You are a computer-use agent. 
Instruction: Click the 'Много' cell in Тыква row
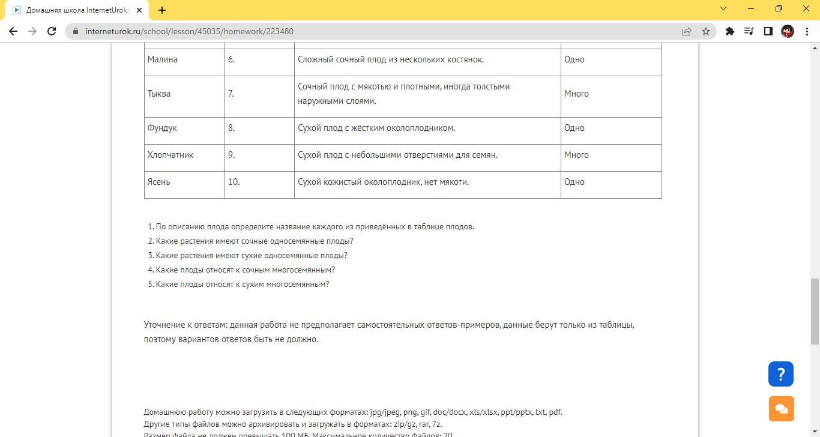coord(611,97)
